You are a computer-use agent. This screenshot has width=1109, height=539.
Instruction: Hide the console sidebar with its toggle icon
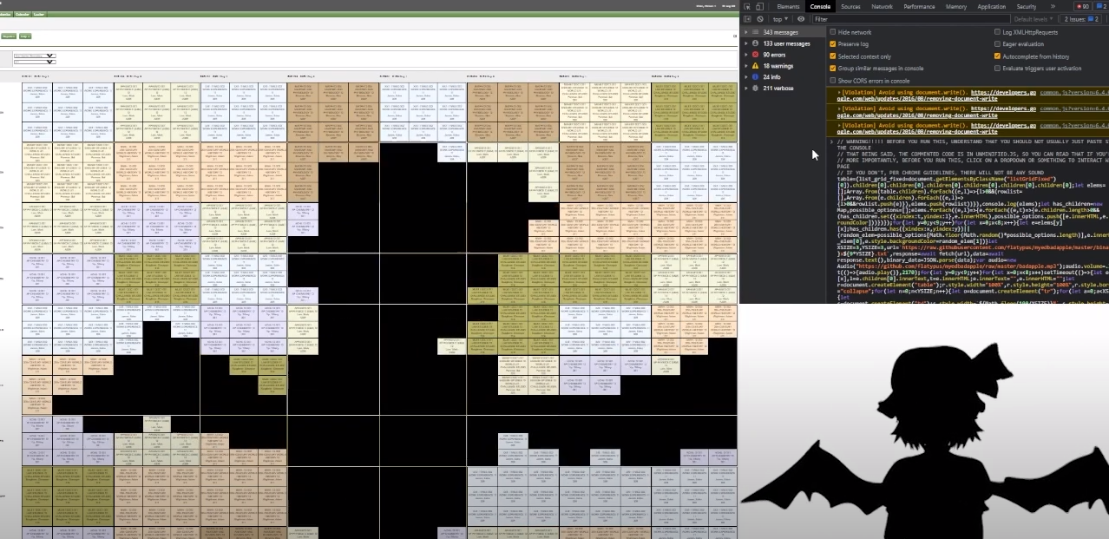[x=747, y=19]
